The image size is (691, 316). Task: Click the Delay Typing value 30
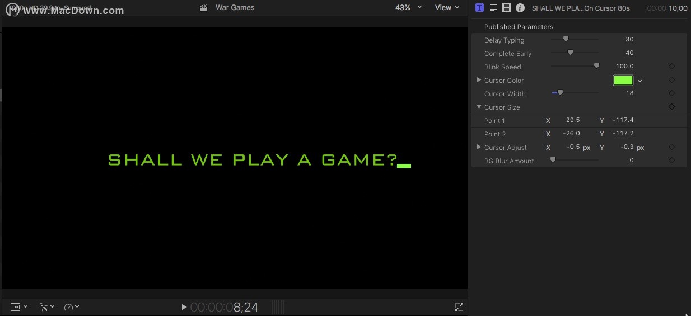coord(629,39)
